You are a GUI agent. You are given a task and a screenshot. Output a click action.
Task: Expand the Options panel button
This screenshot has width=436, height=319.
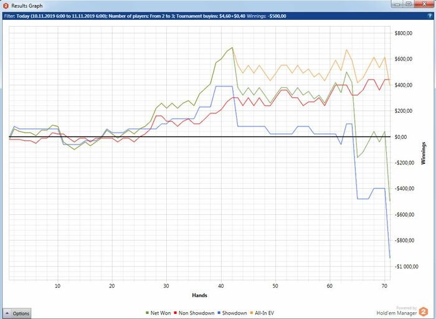(x=17, y=313)
